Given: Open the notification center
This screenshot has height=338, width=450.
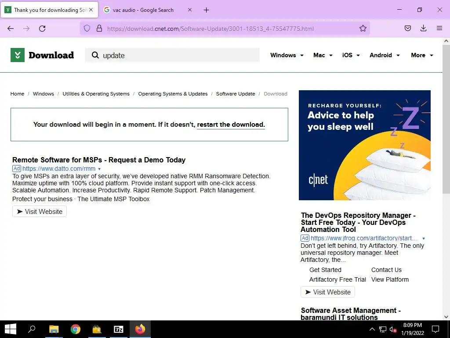Looking at the screenshot, I should pyautogui.click(x=435, y=329).
